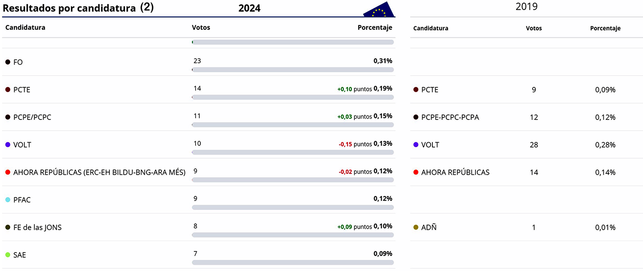Click the PCTE color dot in 2024 table
643x271 pixels.
(x=8, y=90)
